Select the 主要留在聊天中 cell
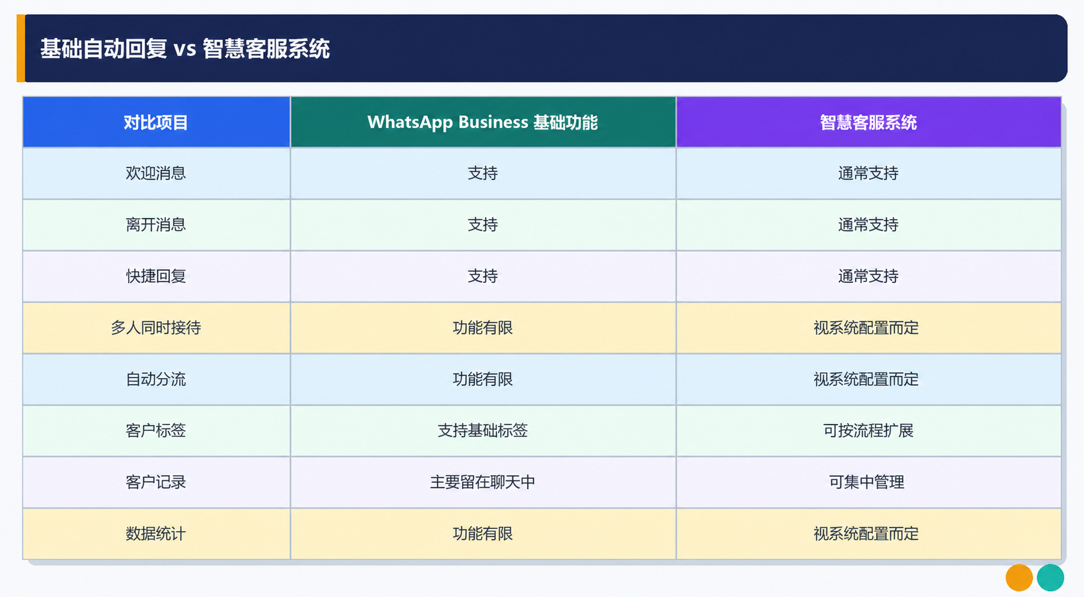The width and height of the screenshot is (1084, 597). [483, 482]
